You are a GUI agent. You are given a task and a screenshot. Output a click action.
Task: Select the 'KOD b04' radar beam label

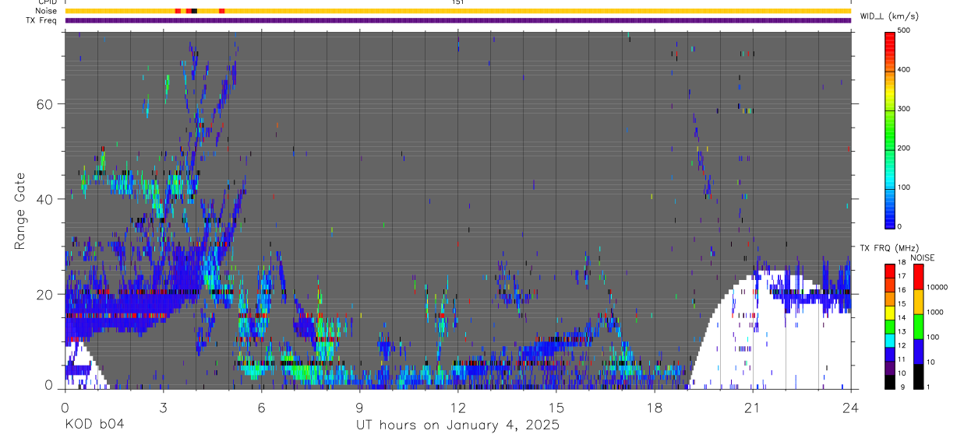click(94, 425)
